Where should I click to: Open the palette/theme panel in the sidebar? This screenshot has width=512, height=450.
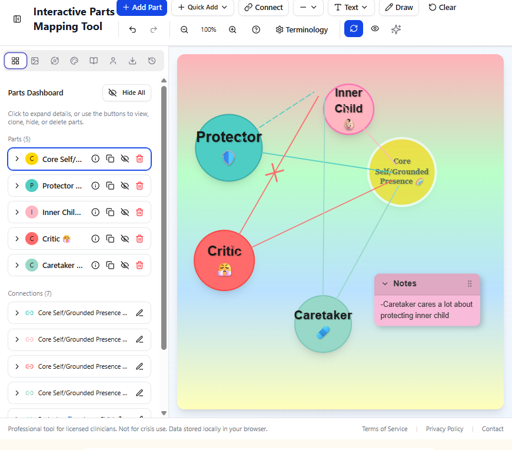tap(74, 60)
